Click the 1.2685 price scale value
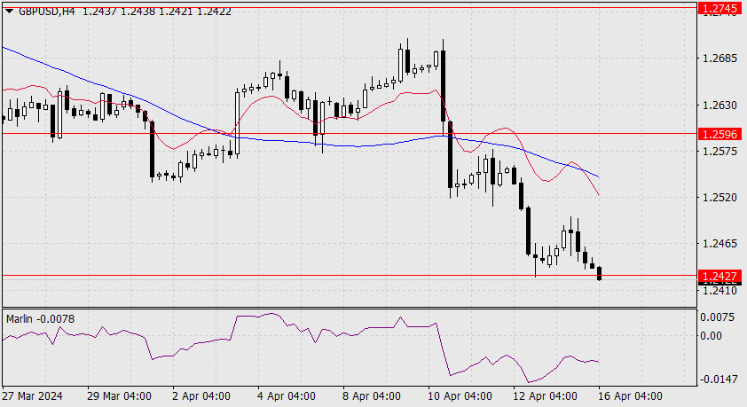Image resolution: width=747 pixels, height=407 pixels. pyautogui.click(x=719, y=59)
